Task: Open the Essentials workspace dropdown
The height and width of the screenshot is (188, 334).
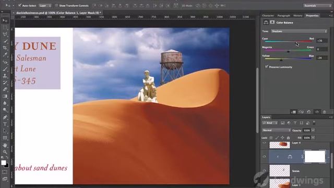Action: pos(317,6)
